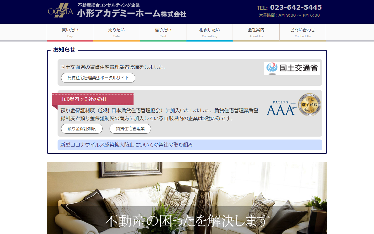
Task: Click the 山形県内で３社のみ!! ribbon
Action: point(93,99)
